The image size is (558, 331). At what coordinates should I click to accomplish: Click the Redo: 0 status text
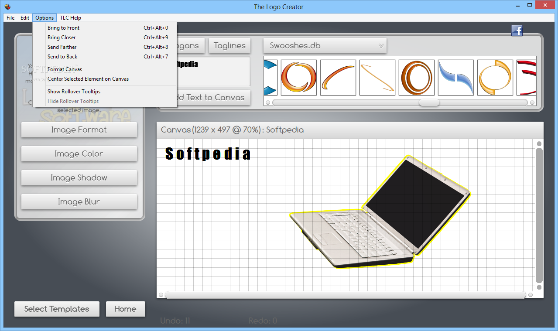click(263, 321)
